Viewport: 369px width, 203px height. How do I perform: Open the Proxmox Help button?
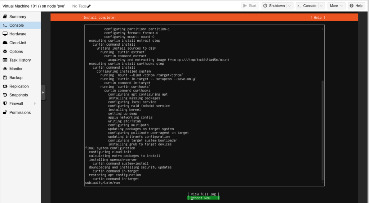(x=356, y=6)
